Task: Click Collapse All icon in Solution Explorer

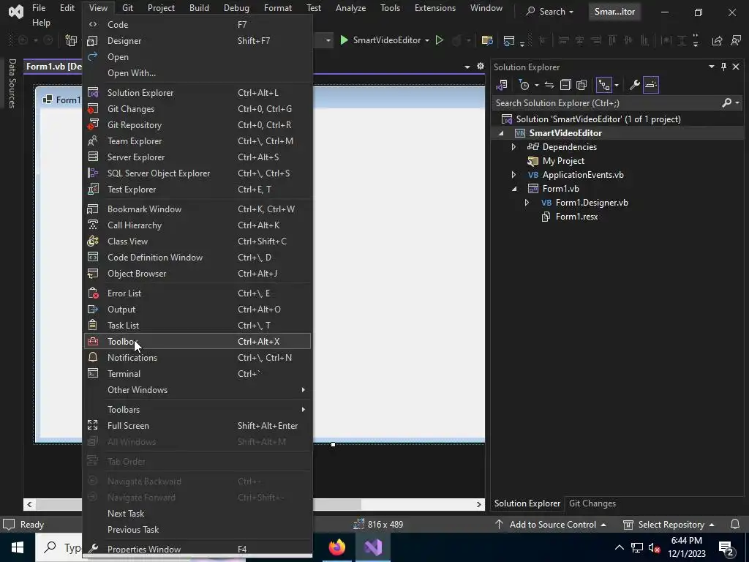Action: click(565, 85)
